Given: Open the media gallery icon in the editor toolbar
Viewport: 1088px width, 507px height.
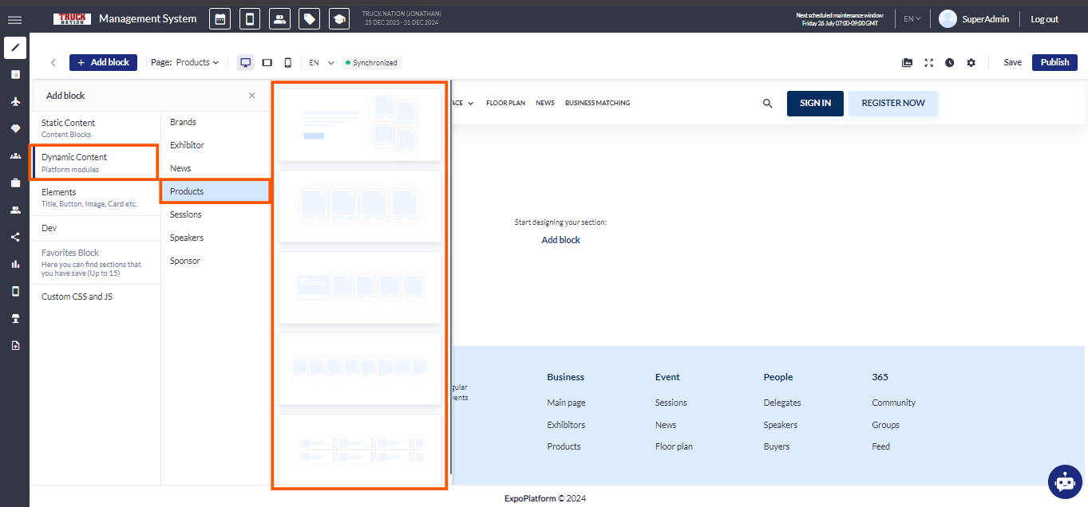Looking at the screenshot, I should [908, 62].
